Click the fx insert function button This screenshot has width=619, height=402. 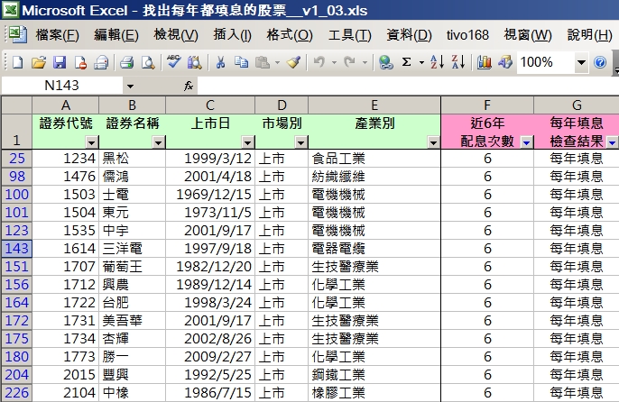pos(189,86)
